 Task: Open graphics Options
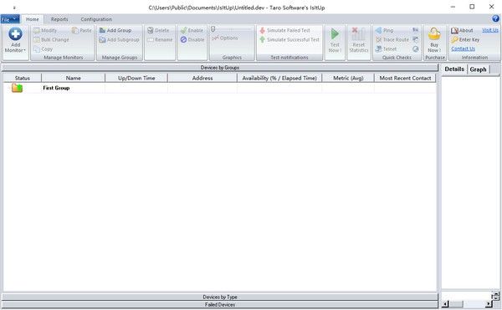[225, 38]
